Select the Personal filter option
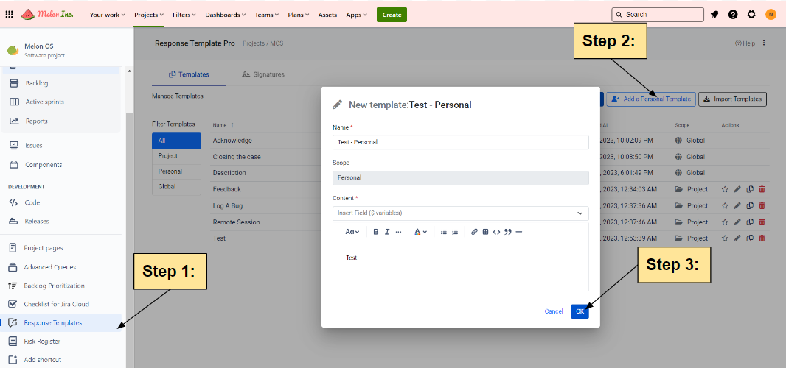The image size is (786, 368). [x=170, y=171]
